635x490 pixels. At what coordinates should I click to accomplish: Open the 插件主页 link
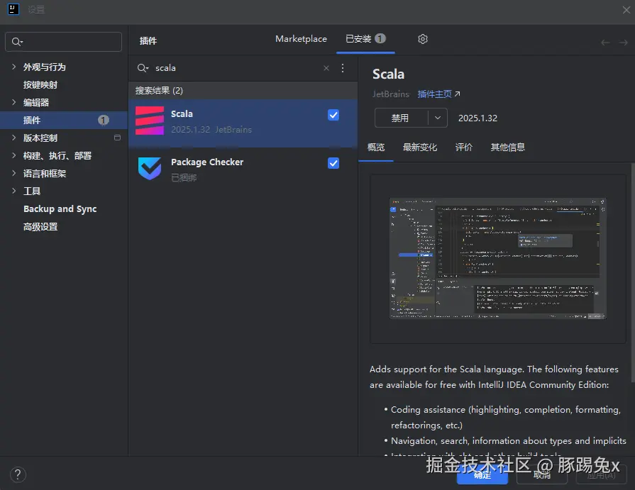coord(434,94)
